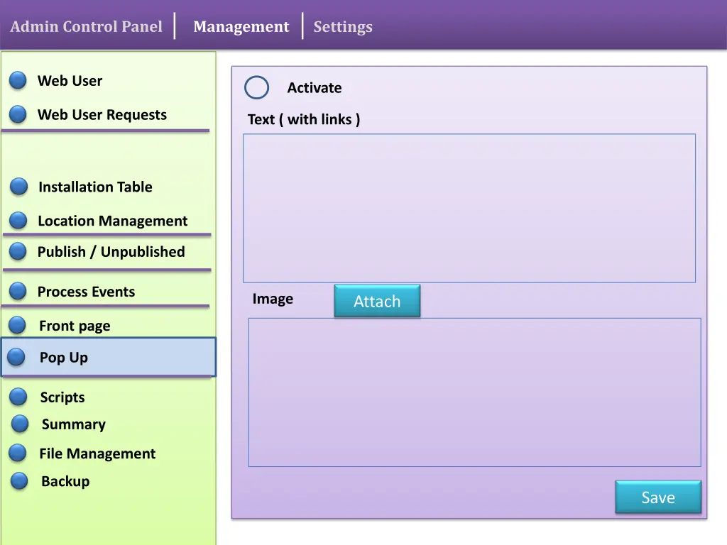Enable the Activate radio button
Image resolution: width=727 pixels, height=545 pixels.
point(256,88)
